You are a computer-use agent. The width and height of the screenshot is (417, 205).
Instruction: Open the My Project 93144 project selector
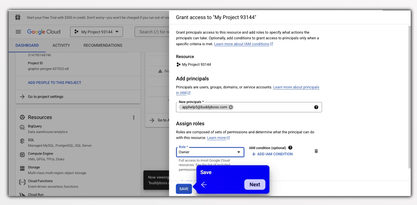97,32
